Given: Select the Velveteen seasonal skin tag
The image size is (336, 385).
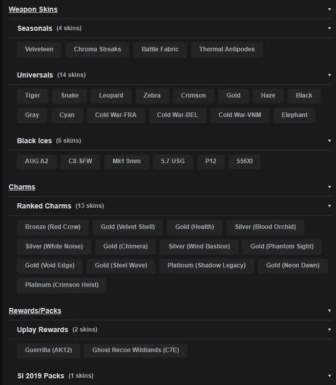Looking at the screenshot, I should click(x=39, y=49).
